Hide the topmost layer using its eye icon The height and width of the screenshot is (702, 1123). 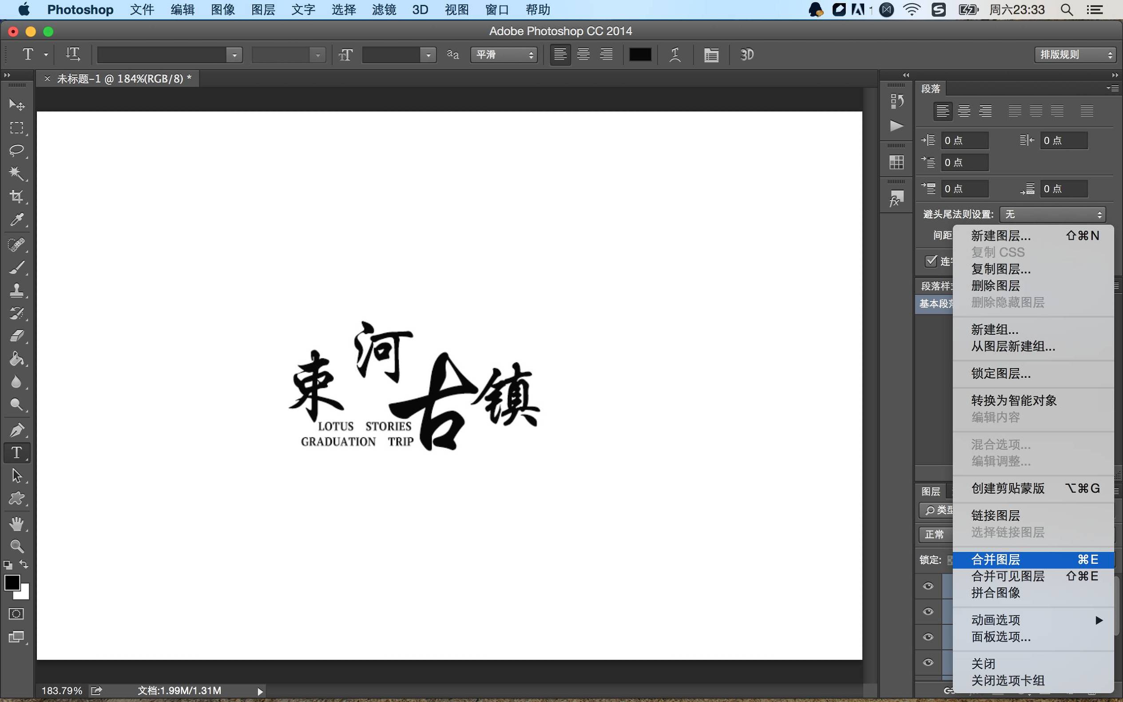[928, 586]
